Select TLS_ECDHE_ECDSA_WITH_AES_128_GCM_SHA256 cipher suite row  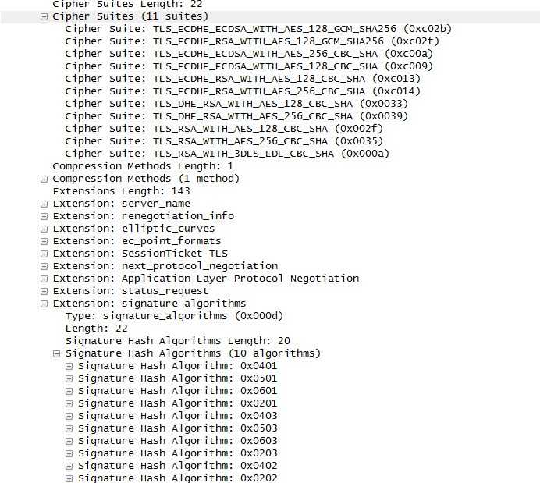[258, 29]
